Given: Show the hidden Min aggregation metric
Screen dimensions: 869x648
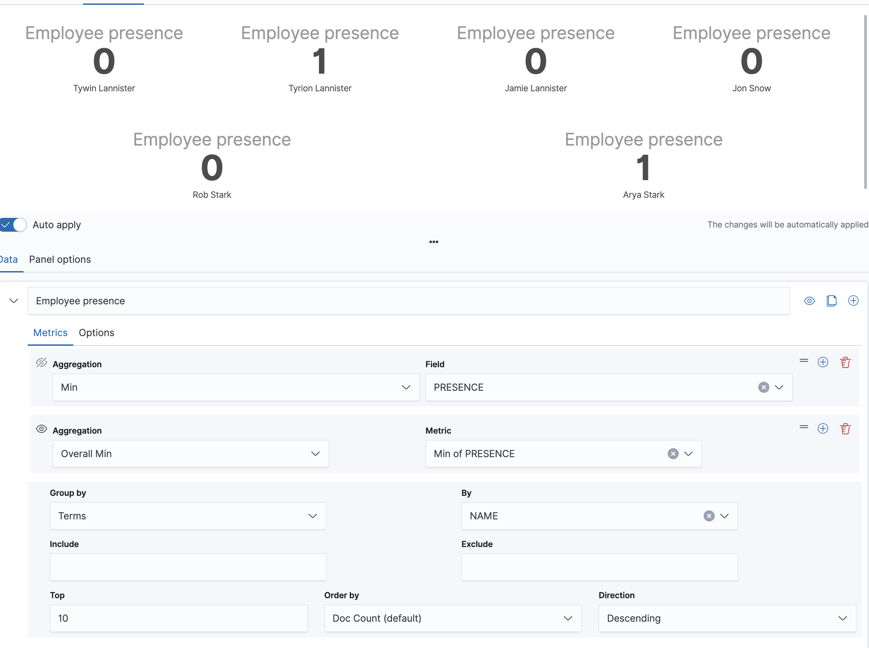Looking at the screenshot, I should pyautogui.click(x=42, y=362).
